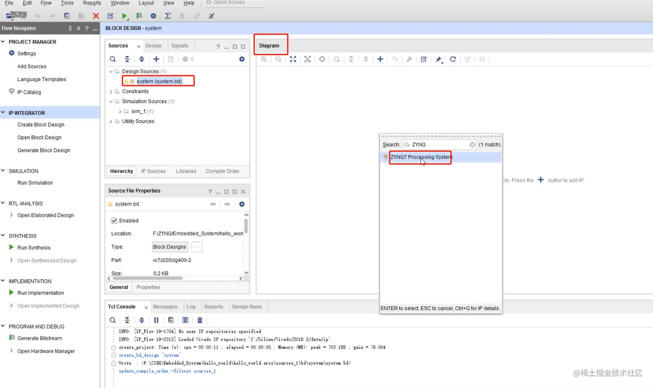The height and width of the screenshot is (388, 653).
Task: Collapse the Design Sources tree node
Action: [111, 72]
